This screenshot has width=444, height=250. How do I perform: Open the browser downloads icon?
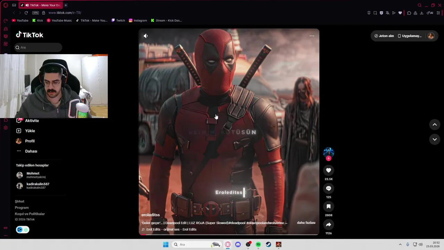point(421,13)
